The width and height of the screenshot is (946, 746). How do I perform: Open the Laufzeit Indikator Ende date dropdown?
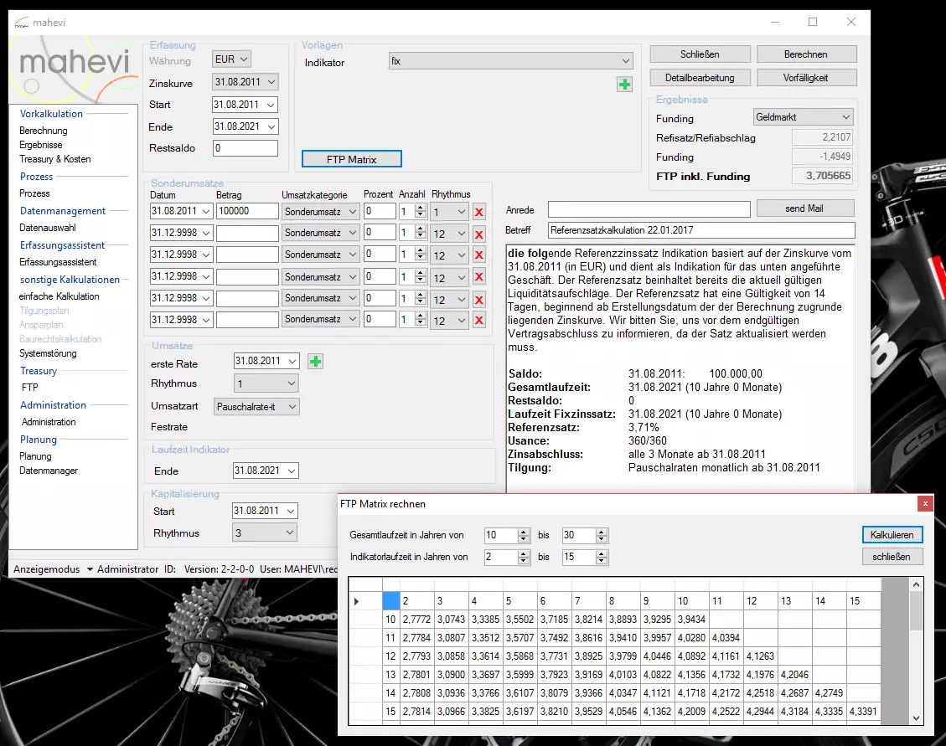coord(292,471)
